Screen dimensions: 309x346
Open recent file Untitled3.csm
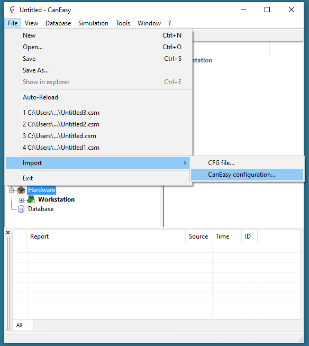coord(98,113)
